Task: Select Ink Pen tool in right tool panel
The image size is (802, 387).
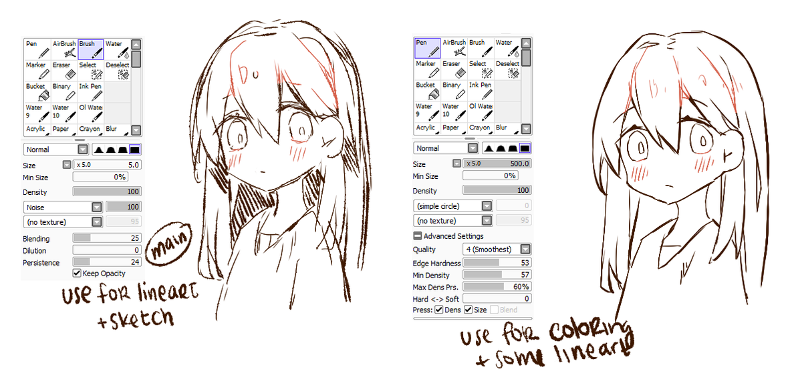Action: pos(481,90)
